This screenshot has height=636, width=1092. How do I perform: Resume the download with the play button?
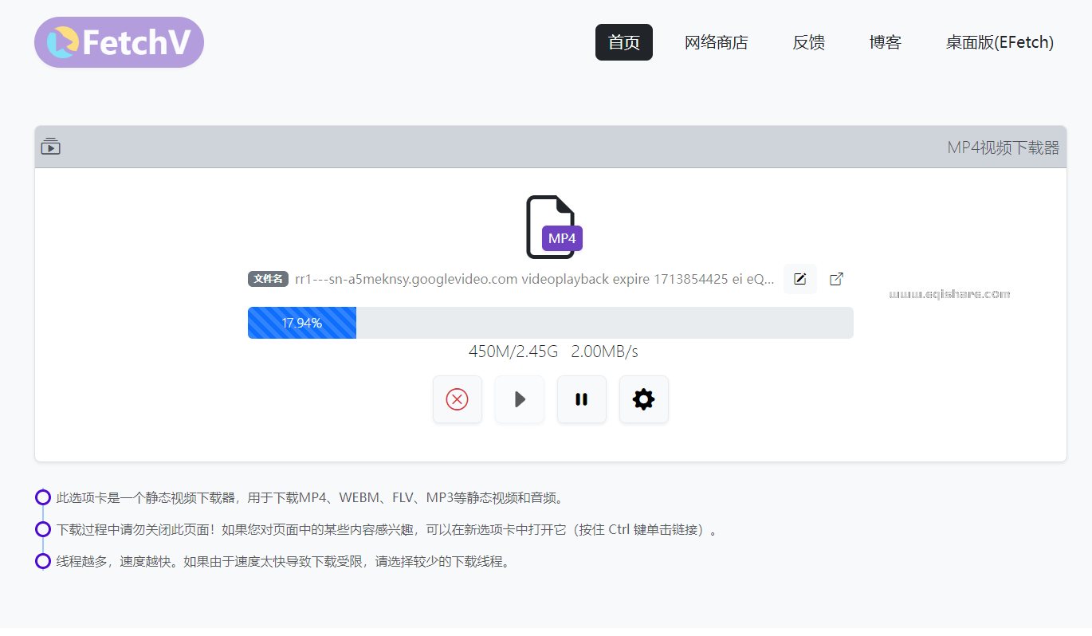(520, 399)
